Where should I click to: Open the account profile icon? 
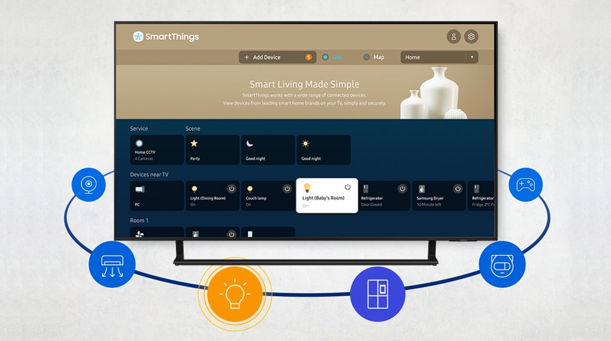[453, 36]
